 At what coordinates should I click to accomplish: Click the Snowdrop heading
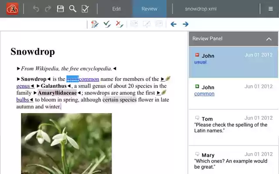[33, 52]
